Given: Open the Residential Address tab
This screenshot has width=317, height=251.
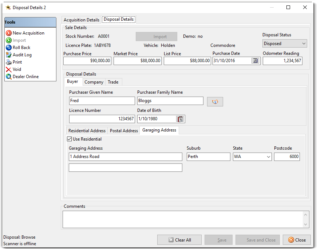Looking at the screenshot, I should pos(87,131).
